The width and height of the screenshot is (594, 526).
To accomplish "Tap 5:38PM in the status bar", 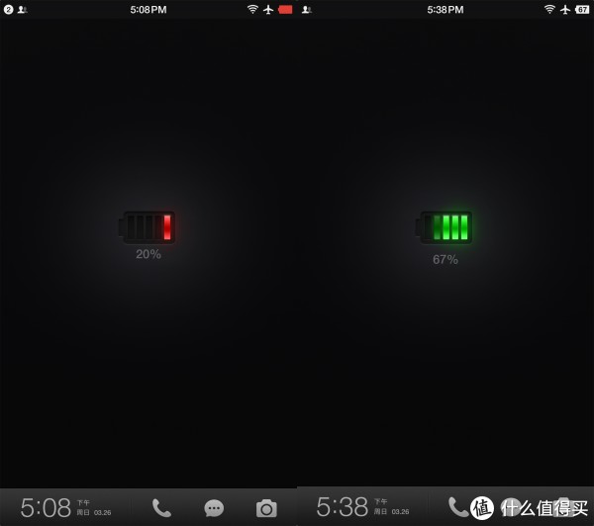I will coord(445,10).
